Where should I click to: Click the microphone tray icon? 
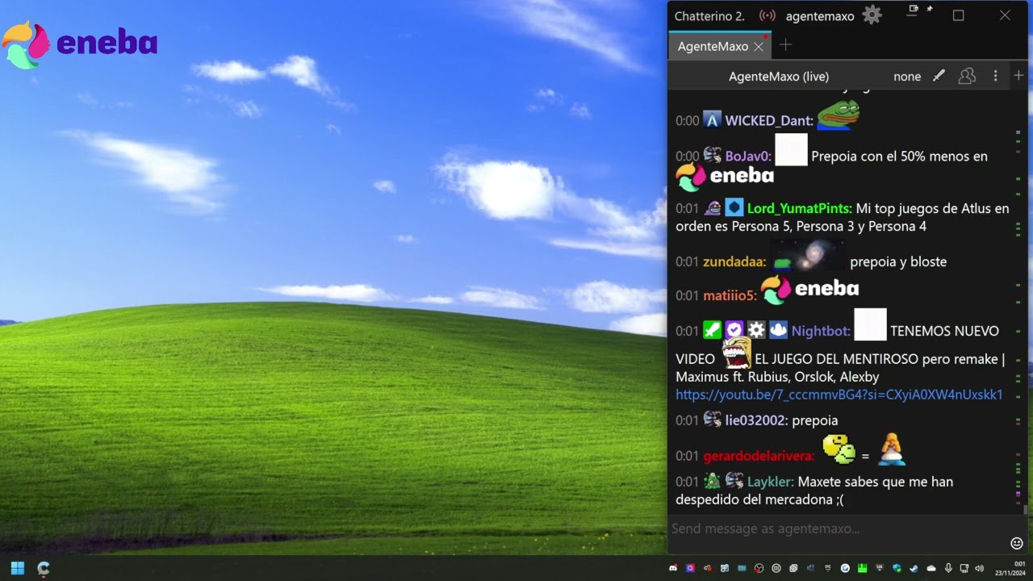point(948,568)
